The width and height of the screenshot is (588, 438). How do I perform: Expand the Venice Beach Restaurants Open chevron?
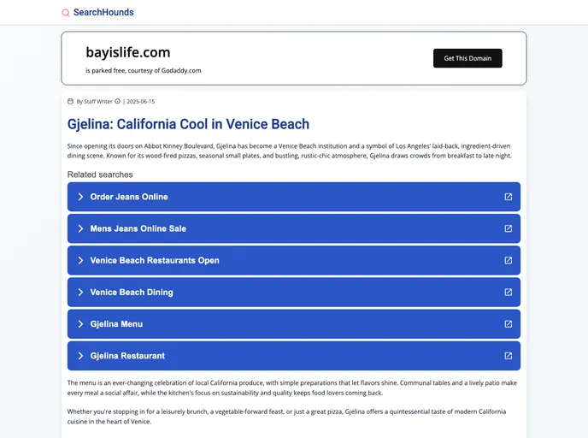click(80, 260)
